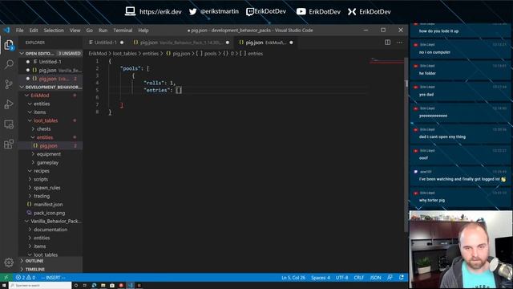Click the remote window indicator in status bar
Screen dimensions: 513x289
click(x=6, y=278)
